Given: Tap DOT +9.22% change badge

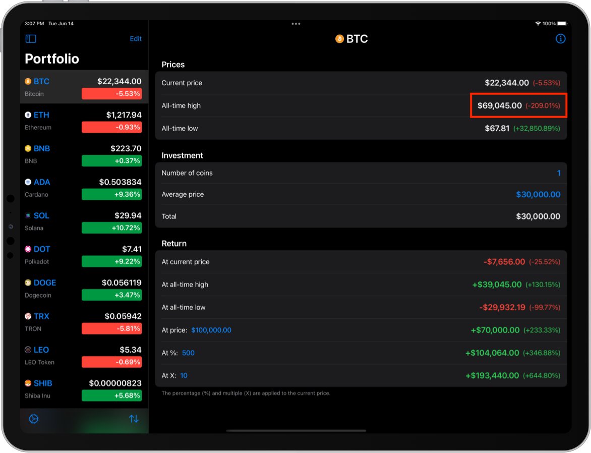Looking at the screenshot, I should (x=111, y=261).
